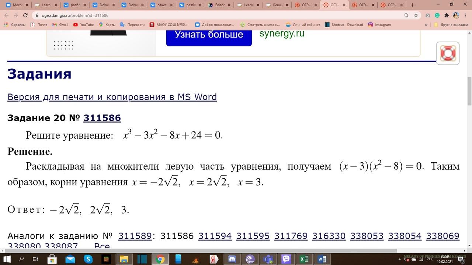Viewport: 472px width, 265px height.
Task: Open File Explorer from taskbar
Action: coord(124,259)
